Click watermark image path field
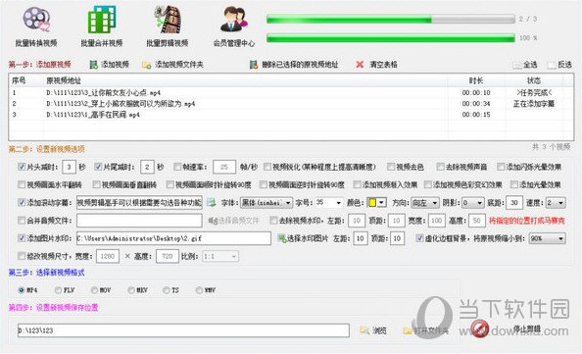 173,238
